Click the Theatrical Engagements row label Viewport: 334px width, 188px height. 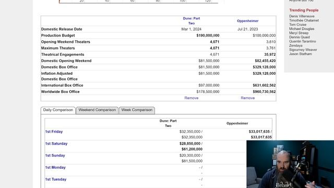[63, 54]
